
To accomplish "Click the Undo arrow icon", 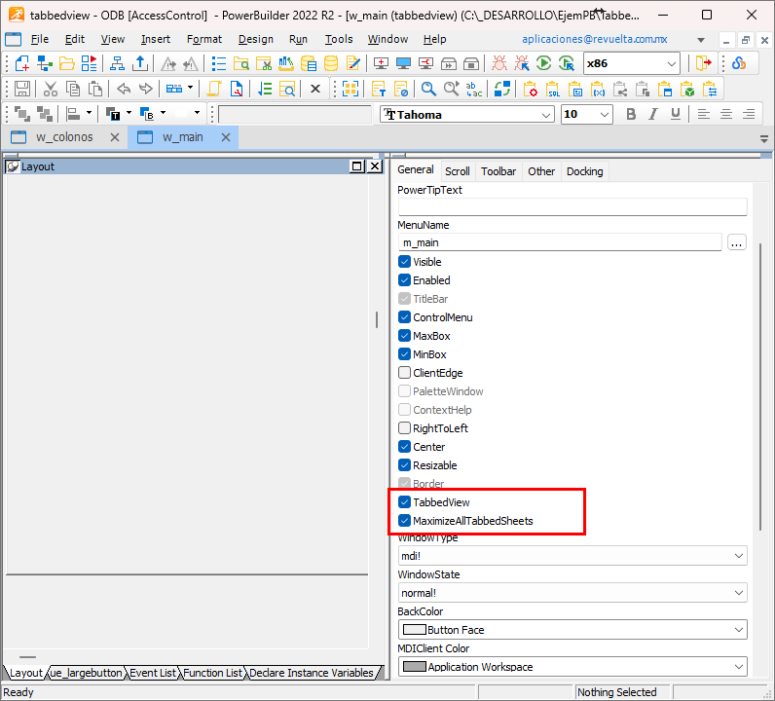I will [124, 89].
